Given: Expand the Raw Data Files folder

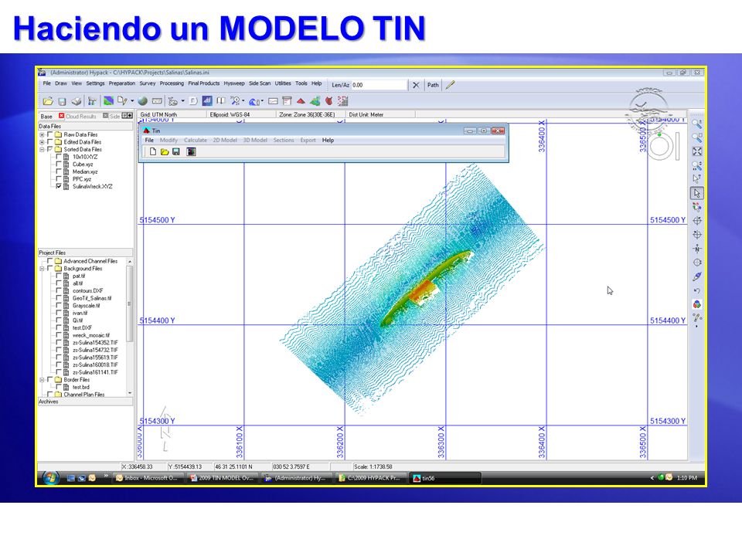Looking at the screenshot, I should point(42,134).
